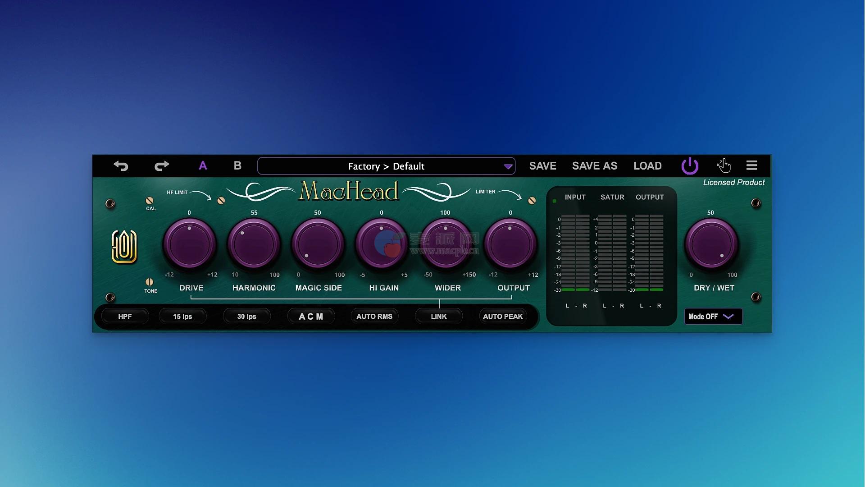Click the hand pointer icon
Screen dimensions: 865x487
(x=724, y=166)
